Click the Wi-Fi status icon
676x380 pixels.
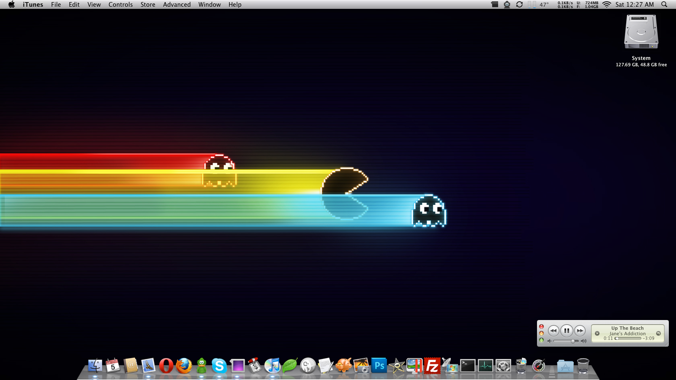[x=607, y=5]
